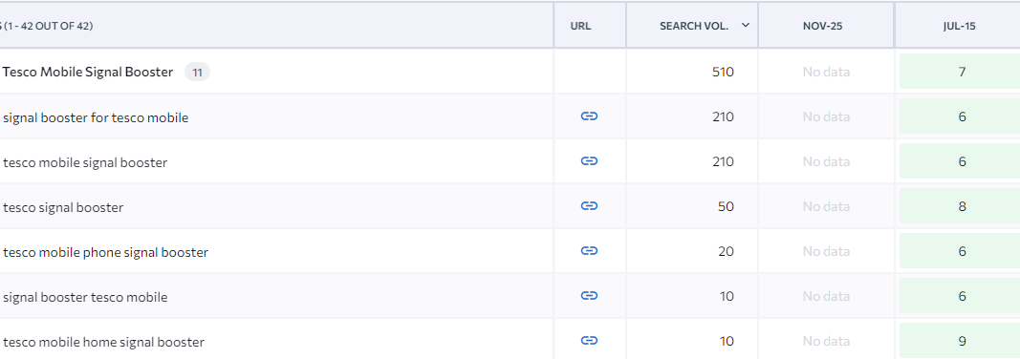Open URL link icon for signal booster tesco mobile
Image resolution: width=1020 pixels, height=359 pixels.
589,295
